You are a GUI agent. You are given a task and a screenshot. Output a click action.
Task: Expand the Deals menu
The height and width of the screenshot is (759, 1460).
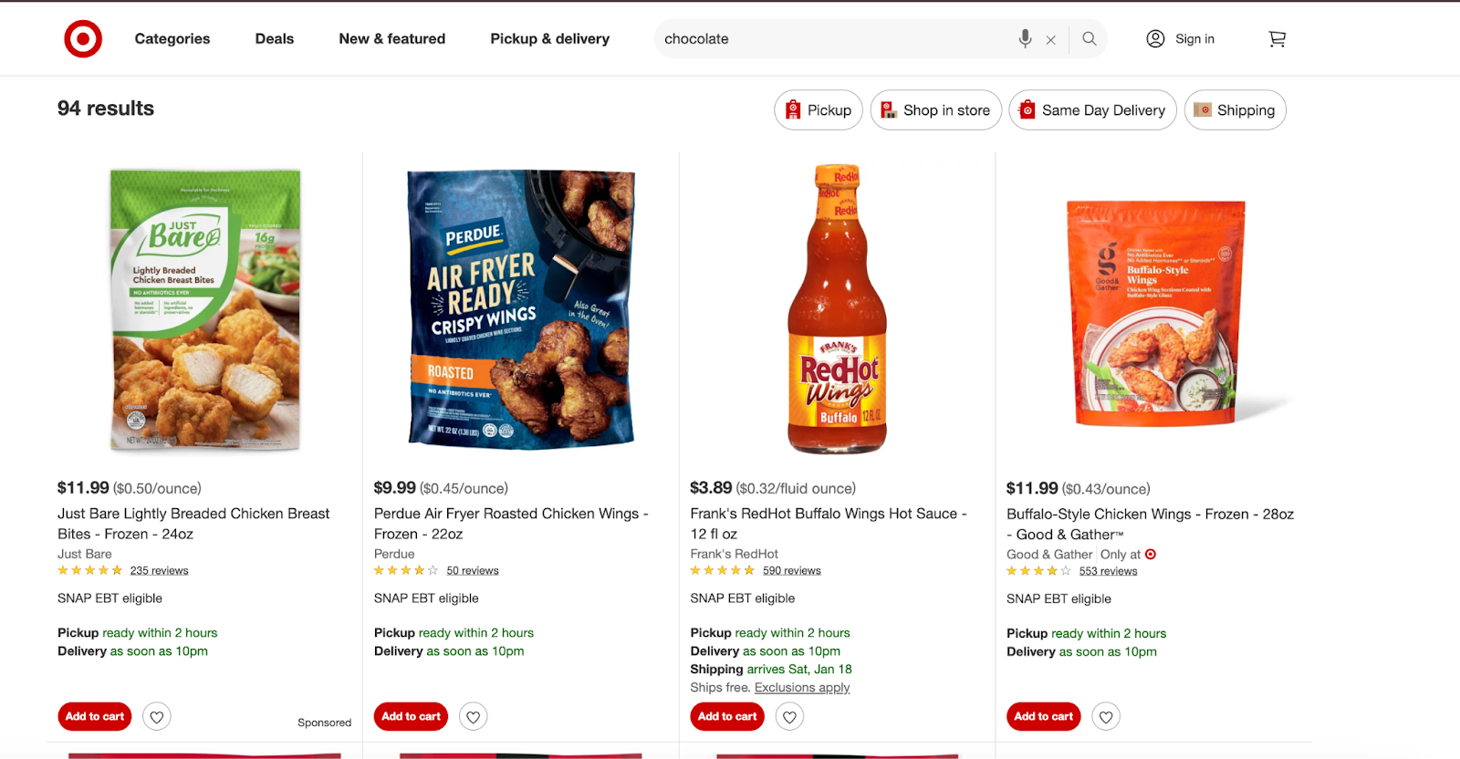tap(275, 39)
